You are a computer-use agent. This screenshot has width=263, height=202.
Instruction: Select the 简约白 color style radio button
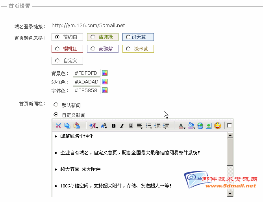pos(57,37)
